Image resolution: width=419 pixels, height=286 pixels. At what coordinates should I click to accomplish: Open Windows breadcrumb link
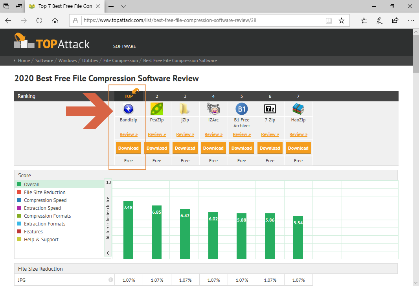tap(68, 60)
